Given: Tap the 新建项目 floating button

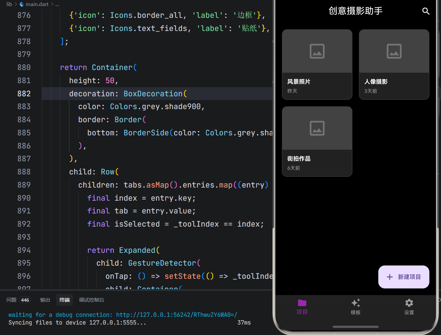Looking at the screenshot, I should (404, 277).
